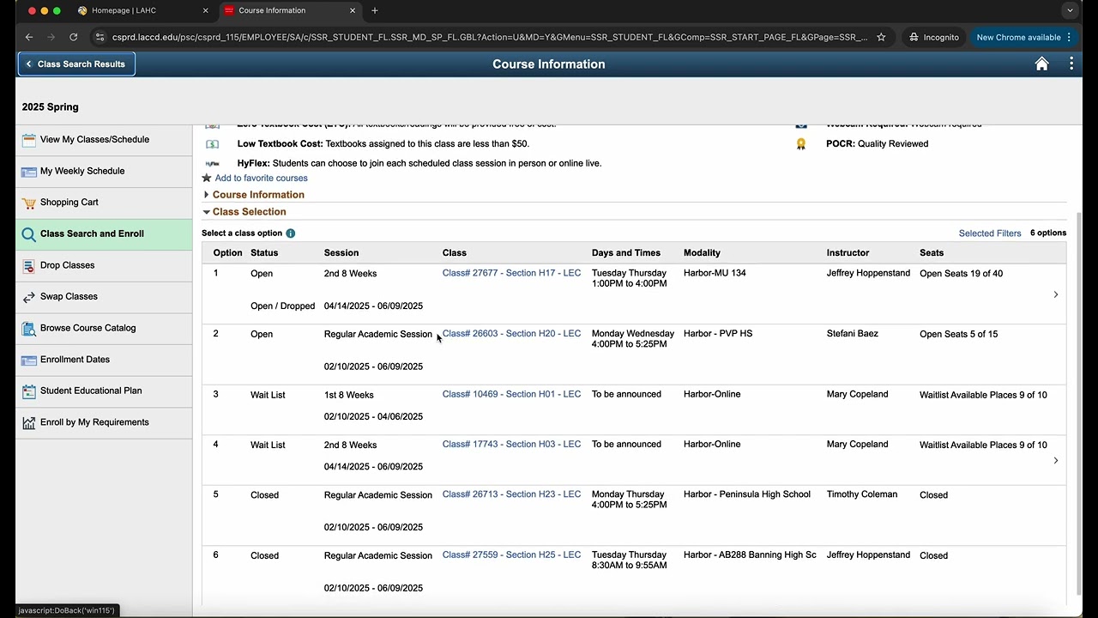
Task: Click the Swap Classes arrows icon
Action: click(x=29, y=297)
